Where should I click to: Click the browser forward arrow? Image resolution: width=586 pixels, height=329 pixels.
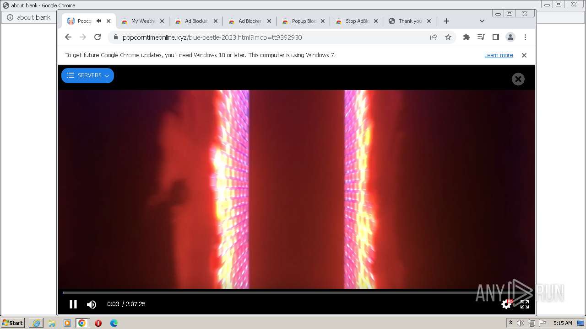[x=83, y=37]
